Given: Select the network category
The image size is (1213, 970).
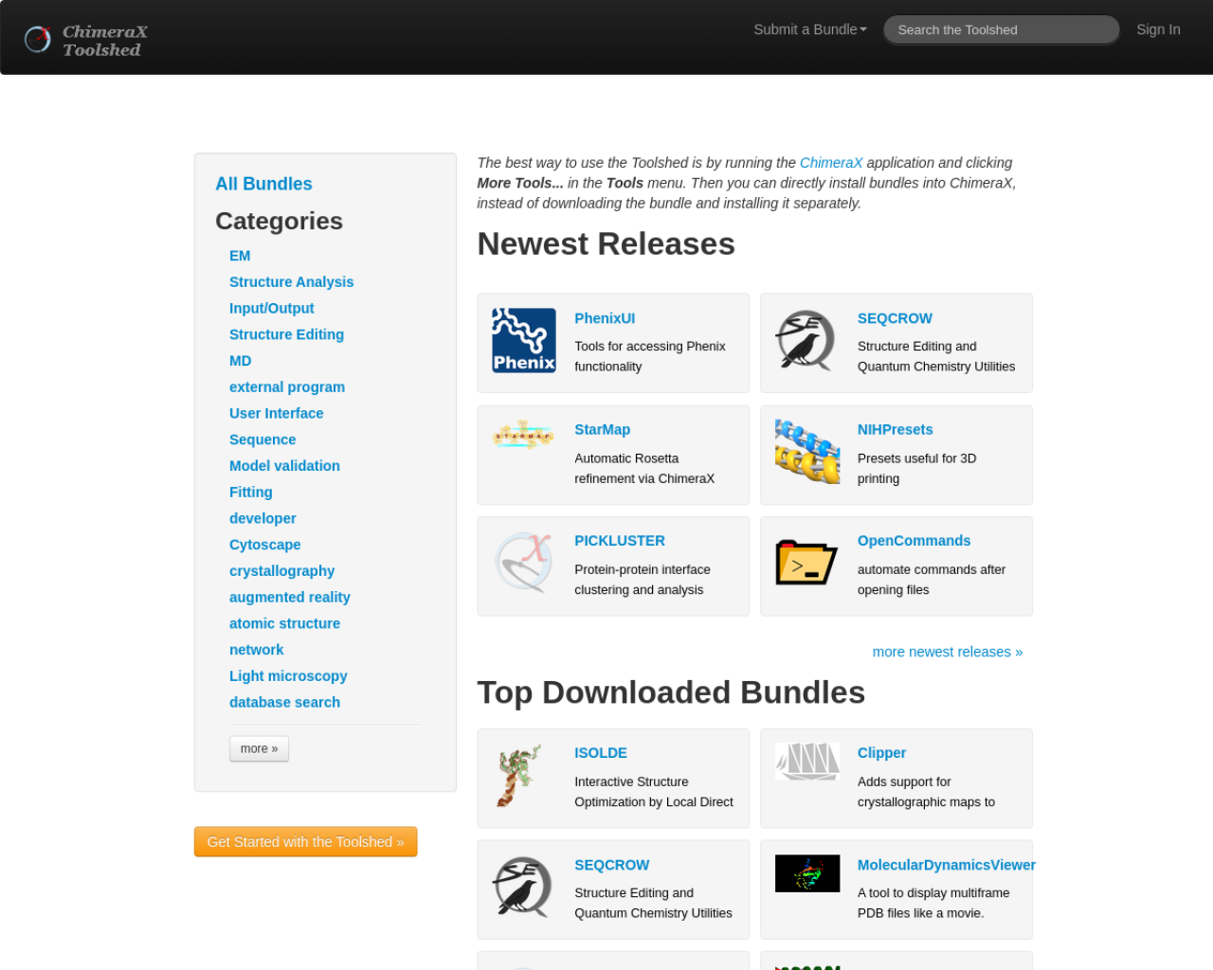Looking at the screenshot, I should click(256, 650).
